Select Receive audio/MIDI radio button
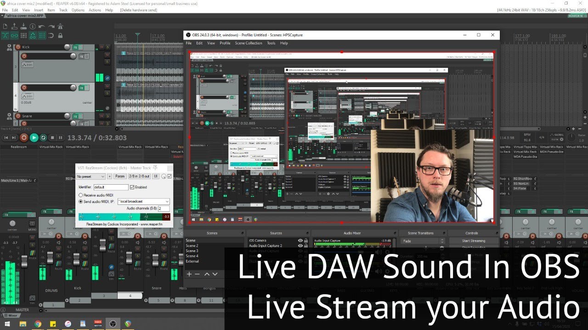588x330 pixels. coord(80,195)
